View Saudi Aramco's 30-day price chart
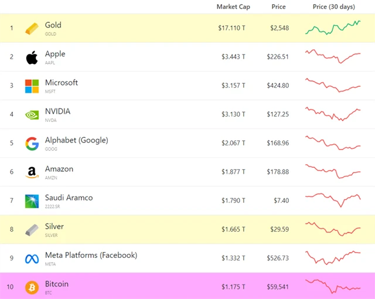This screenshot has height=299, width=375. [x=333, y=200]
